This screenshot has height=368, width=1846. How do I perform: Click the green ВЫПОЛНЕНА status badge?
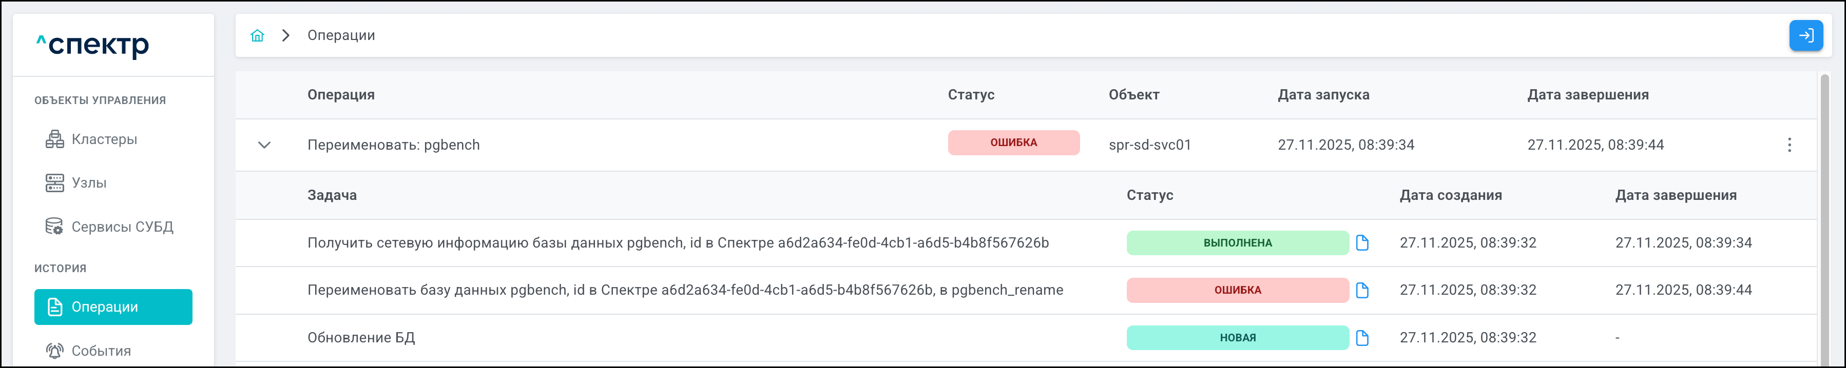coord(1237,243)
